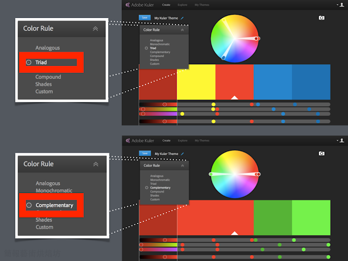
Task: Click Compound in the enlarged Triad callout
Action: tap(48, 77)
